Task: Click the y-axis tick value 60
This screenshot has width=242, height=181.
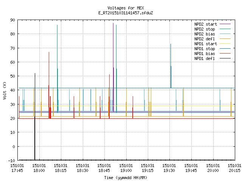Action: coord(12,62)
